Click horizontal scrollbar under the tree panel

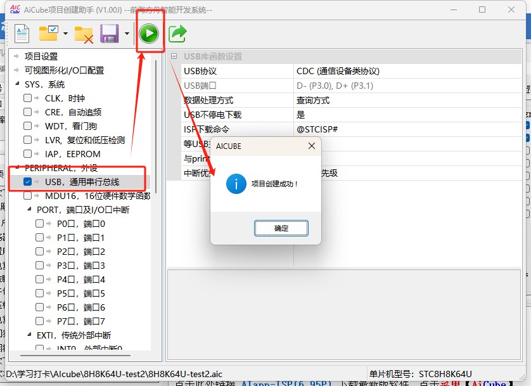pyautogui.click(x=75, y=356)
